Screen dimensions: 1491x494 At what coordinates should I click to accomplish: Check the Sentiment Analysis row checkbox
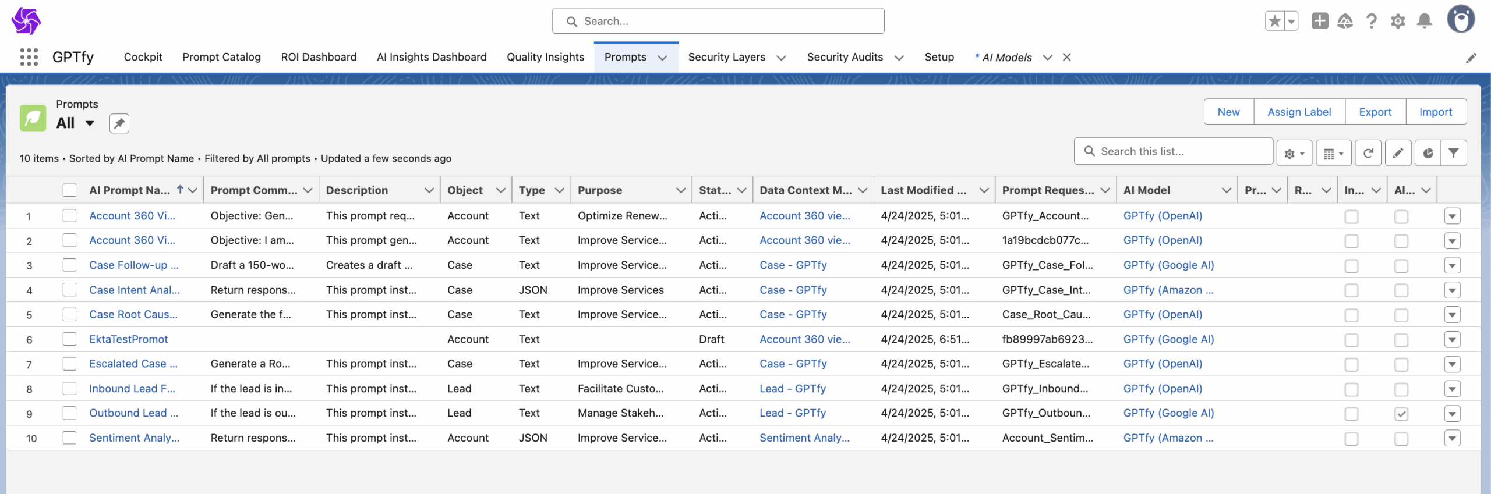[x=69, y=438]
